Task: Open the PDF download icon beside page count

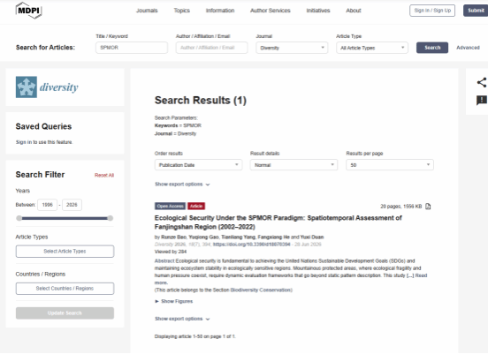Action: pyautogui.click(x=428, y=207)
